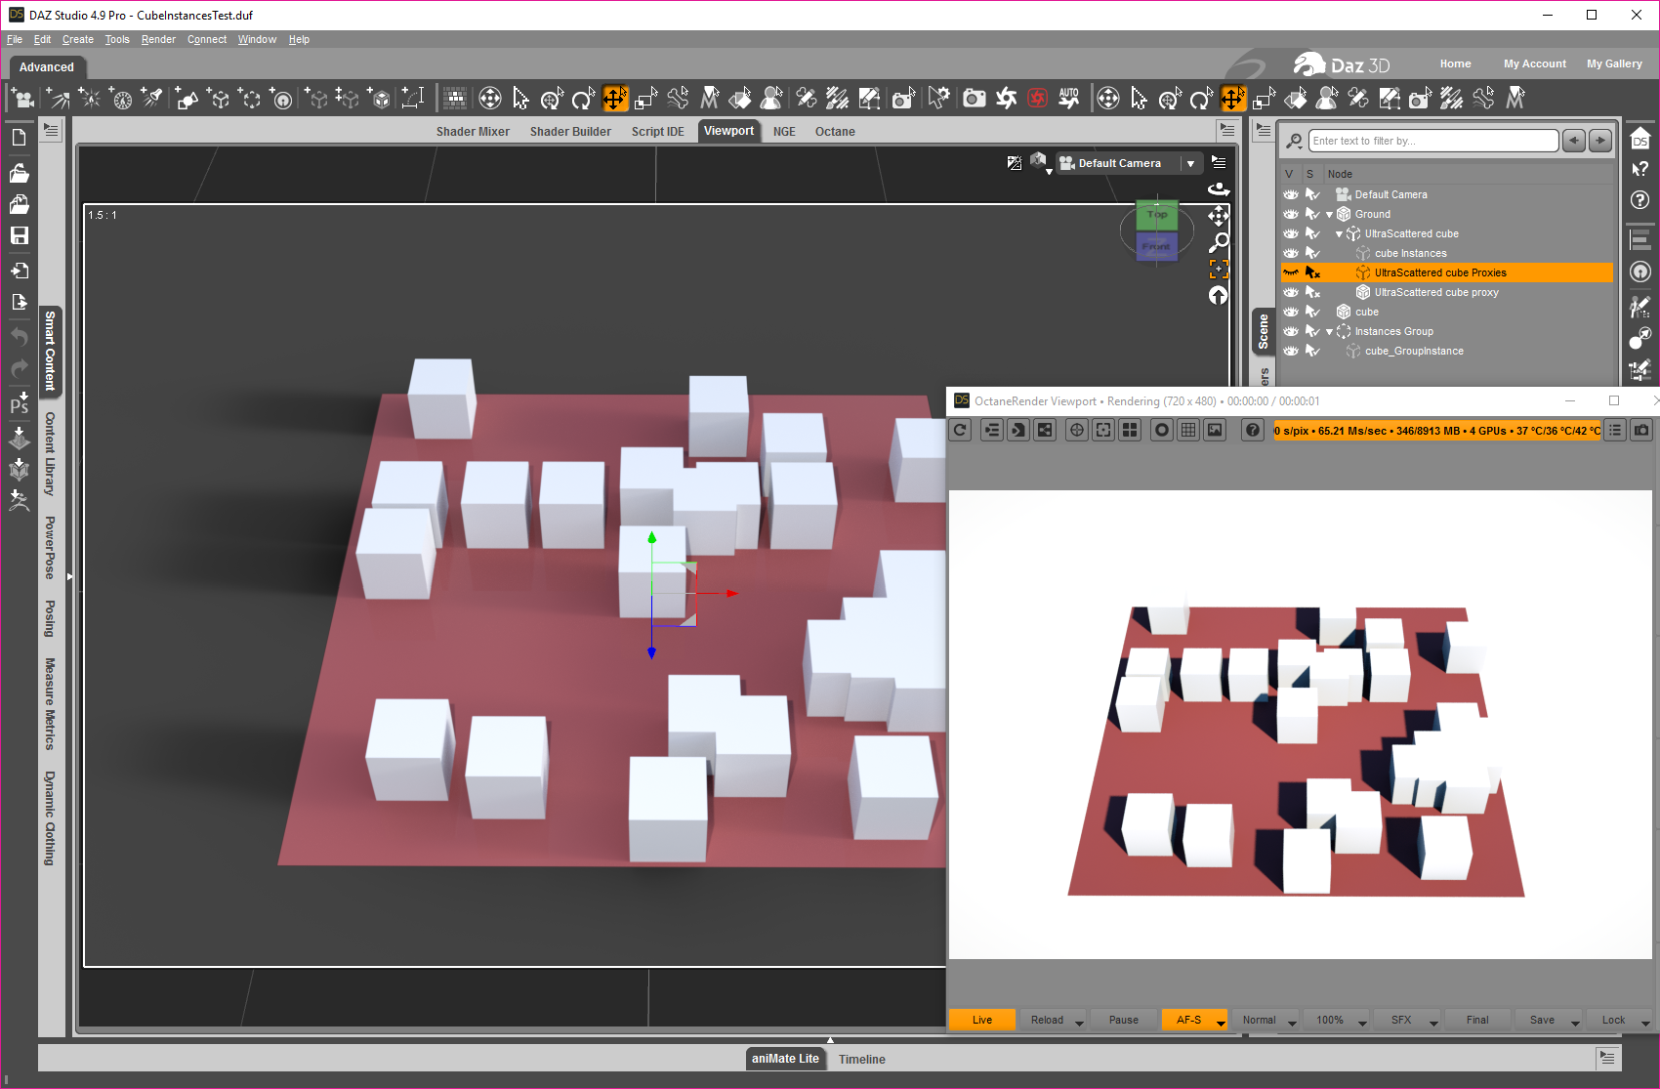Click the Final button in Octane viewport
Screen dimensions: 1660x1089
click(x=1477, y=1020)
